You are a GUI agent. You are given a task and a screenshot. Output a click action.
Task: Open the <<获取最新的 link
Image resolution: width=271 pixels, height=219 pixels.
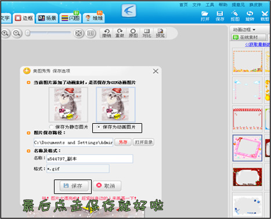click(258, 44)
